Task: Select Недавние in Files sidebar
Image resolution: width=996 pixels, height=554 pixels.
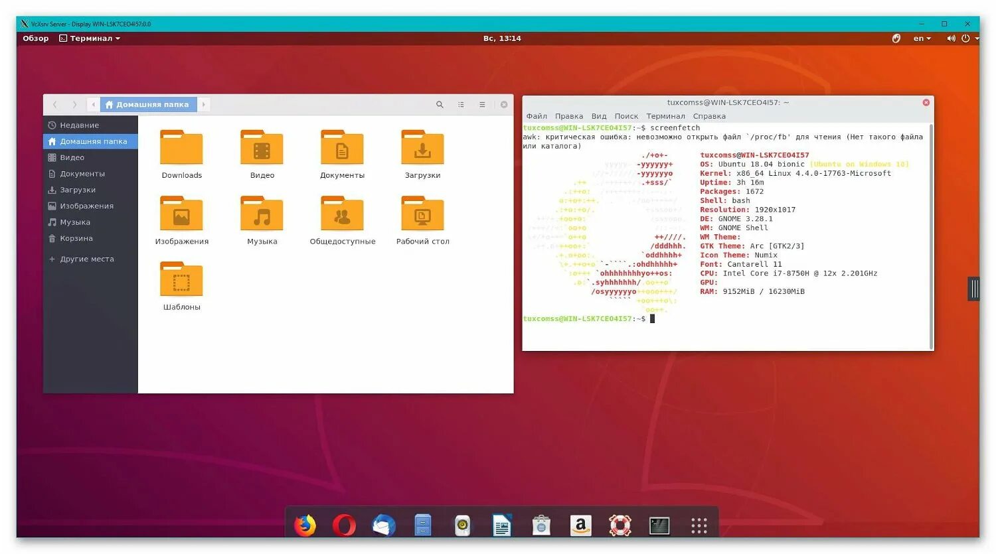Action: 90,125
